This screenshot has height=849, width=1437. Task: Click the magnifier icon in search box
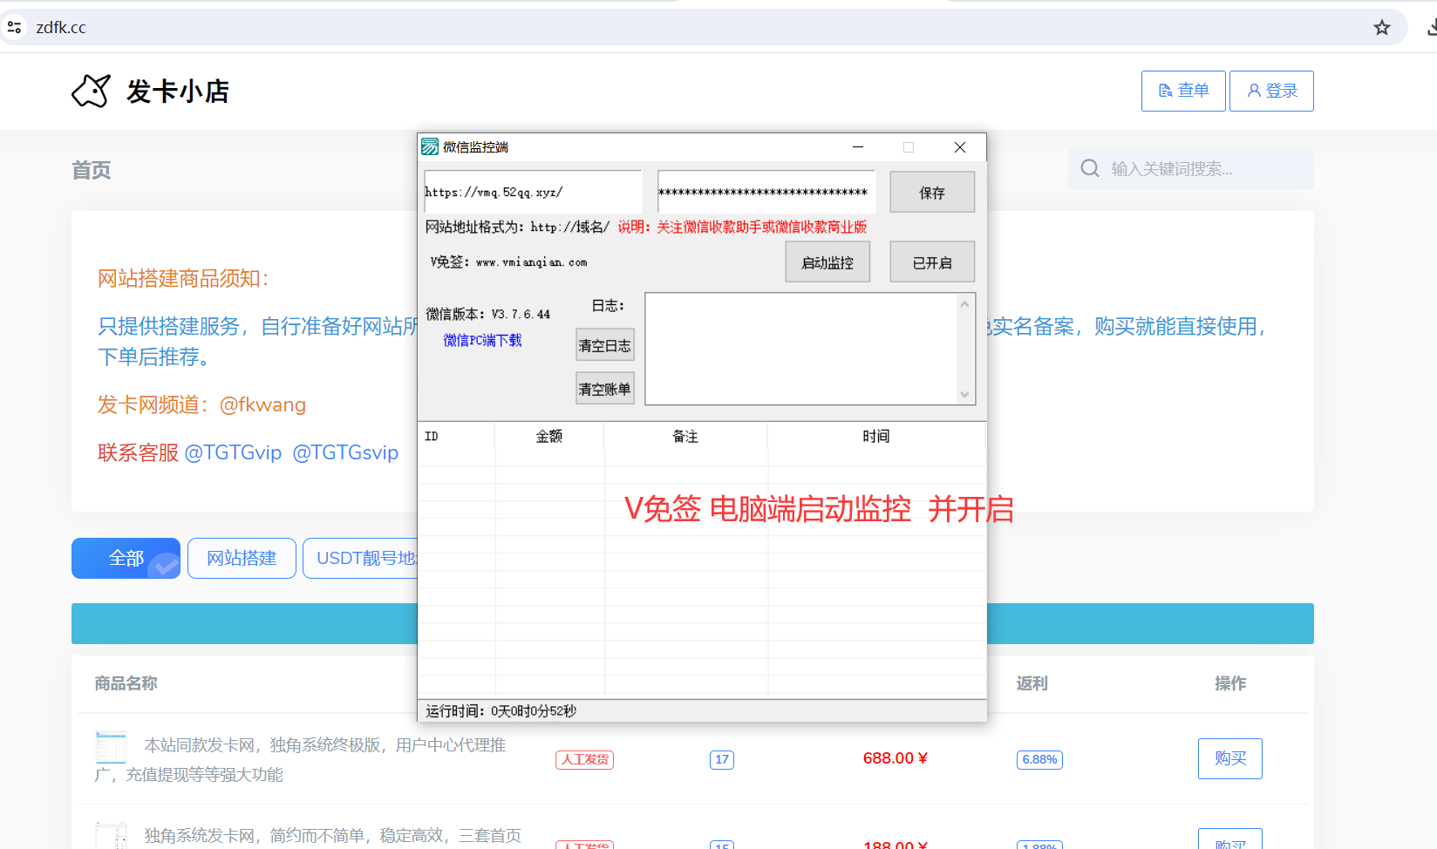[1090, 168]
